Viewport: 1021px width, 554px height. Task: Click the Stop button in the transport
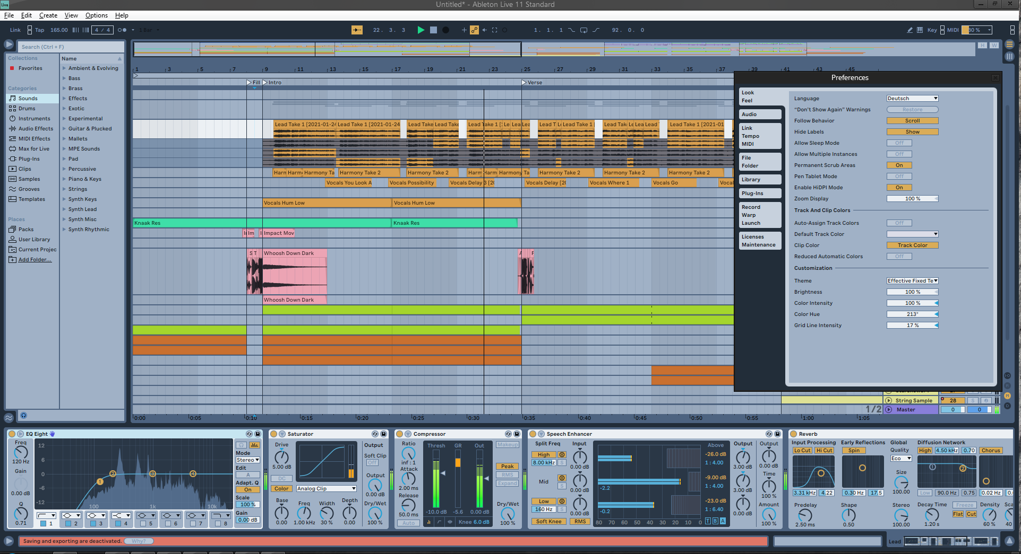[x=433, y=30]
